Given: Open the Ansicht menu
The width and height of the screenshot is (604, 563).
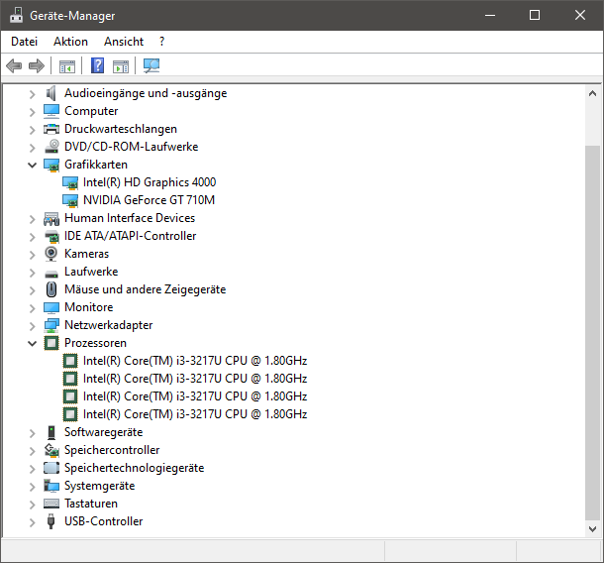Looking at the screenshot, I should (124, 42).
